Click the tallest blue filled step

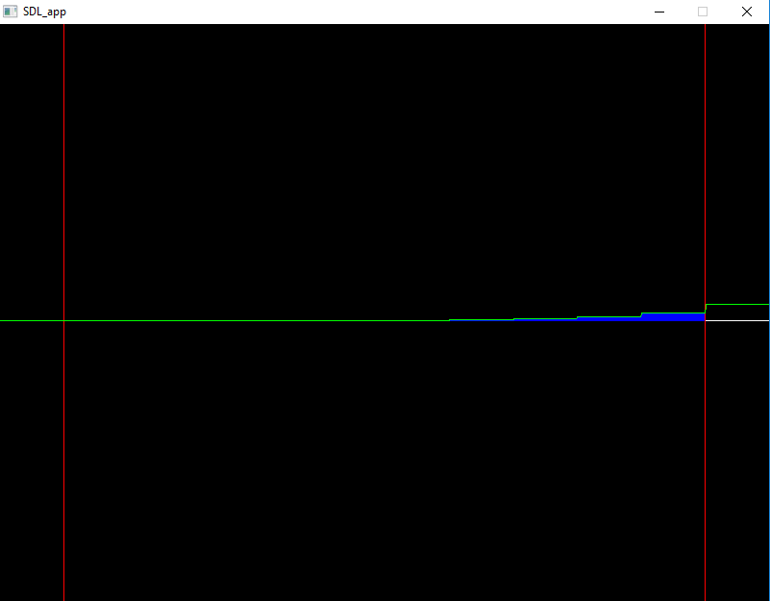click(673, 316)
